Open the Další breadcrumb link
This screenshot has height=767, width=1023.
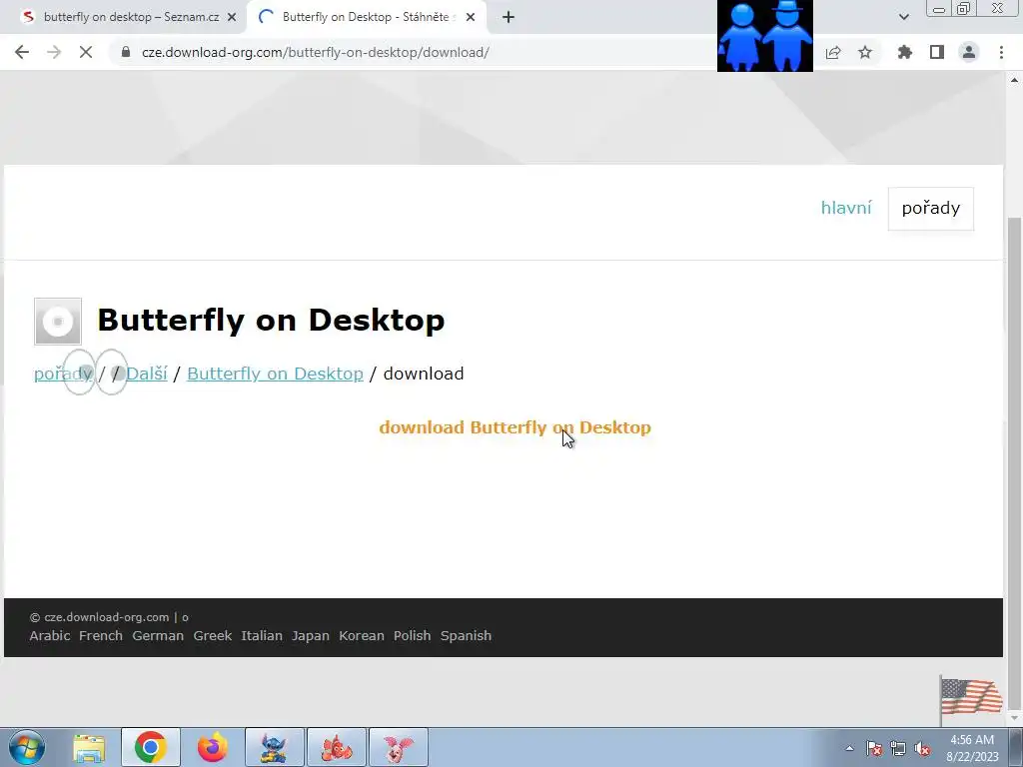tap(147, 374)
